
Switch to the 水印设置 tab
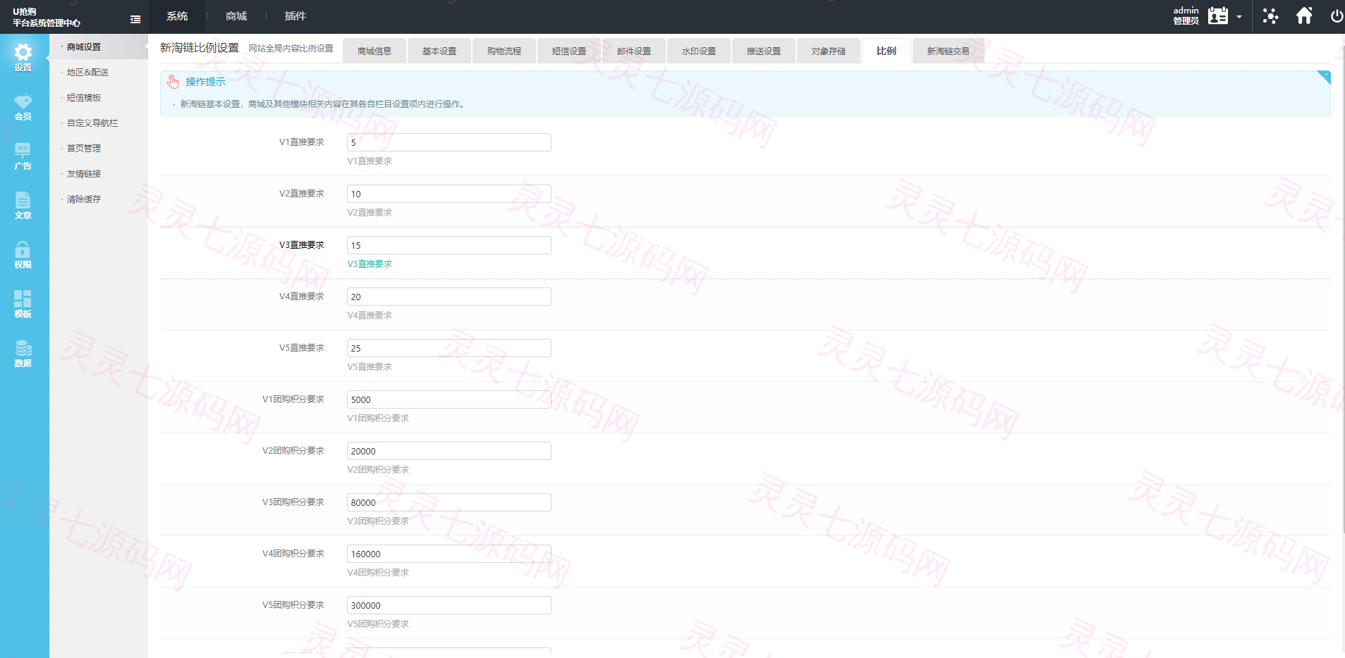(x=699, y=51)
